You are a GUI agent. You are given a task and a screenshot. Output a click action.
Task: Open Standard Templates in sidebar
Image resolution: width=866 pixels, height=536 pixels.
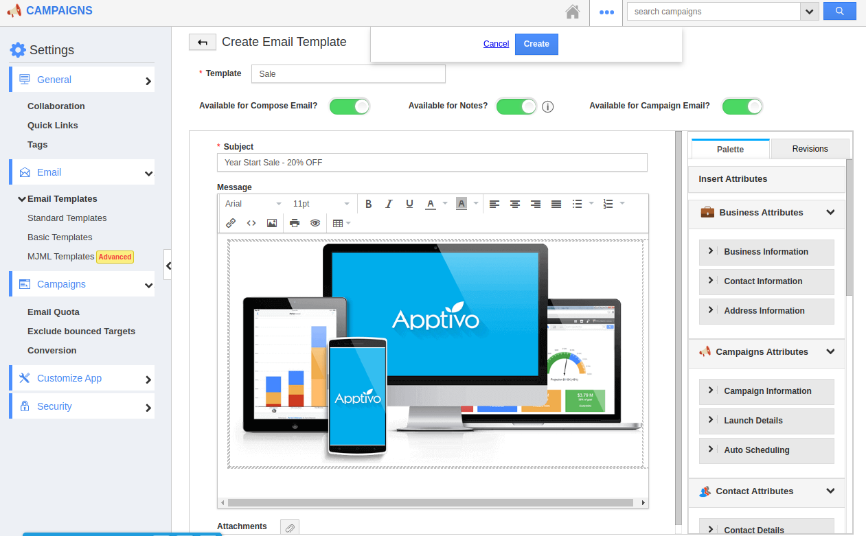pos(67,218)
